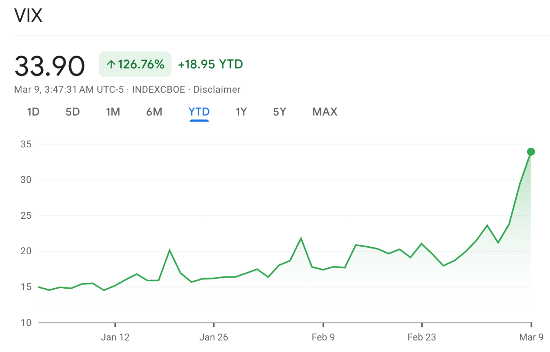Show the 1M chart view

(113, 112)
